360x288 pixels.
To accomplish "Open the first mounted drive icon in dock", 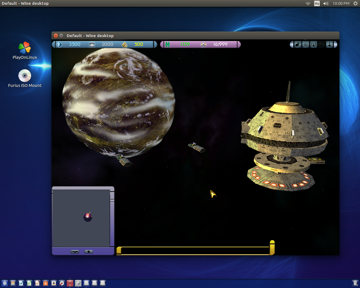I will coord(86,283).
